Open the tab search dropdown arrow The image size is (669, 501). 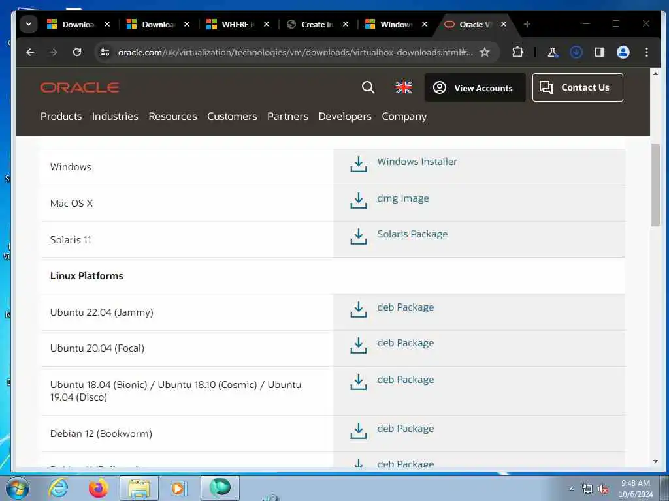[29, 24]
